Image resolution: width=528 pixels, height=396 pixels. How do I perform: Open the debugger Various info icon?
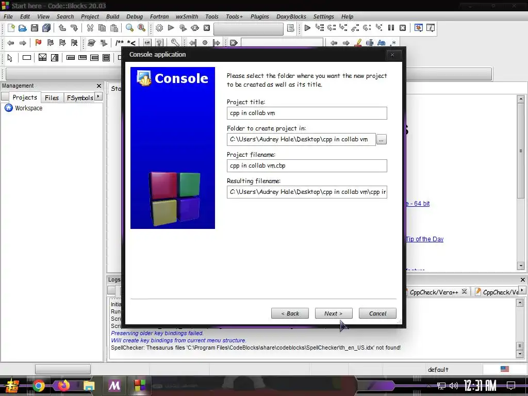tap(431, 28)
